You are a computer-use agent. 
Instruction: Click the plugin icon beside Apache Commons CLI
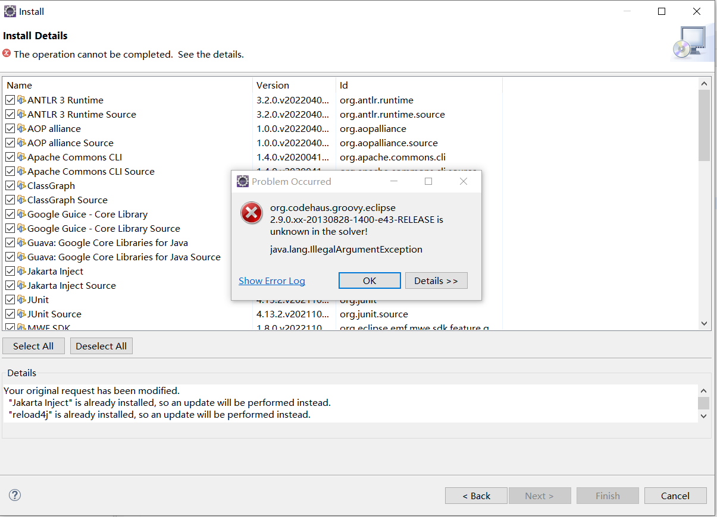pyautogui.click(x=21, y=157)
